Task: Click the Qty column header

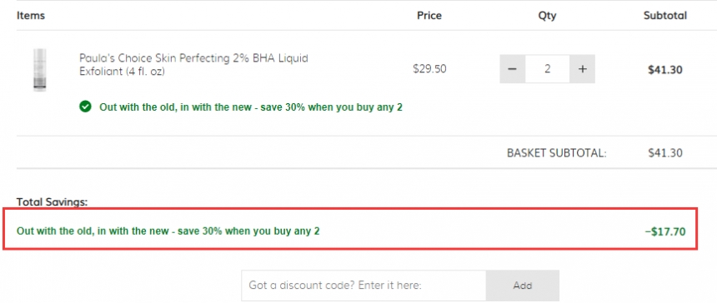Action: click(547, 16)
